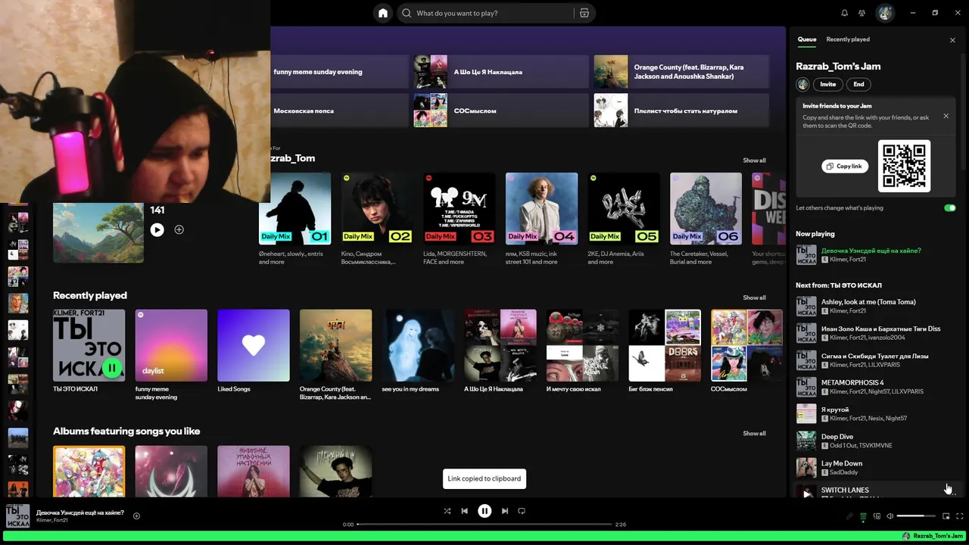Pause the current song in player bar

[x=484, y=511]
